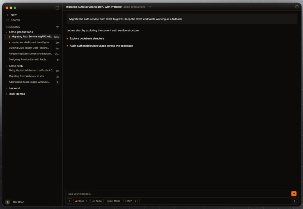Open the Building Multi-Tenant Data Pipeline session
Image resolution: width=303 pixels, height=209 pixels.
tap(33, 48)
